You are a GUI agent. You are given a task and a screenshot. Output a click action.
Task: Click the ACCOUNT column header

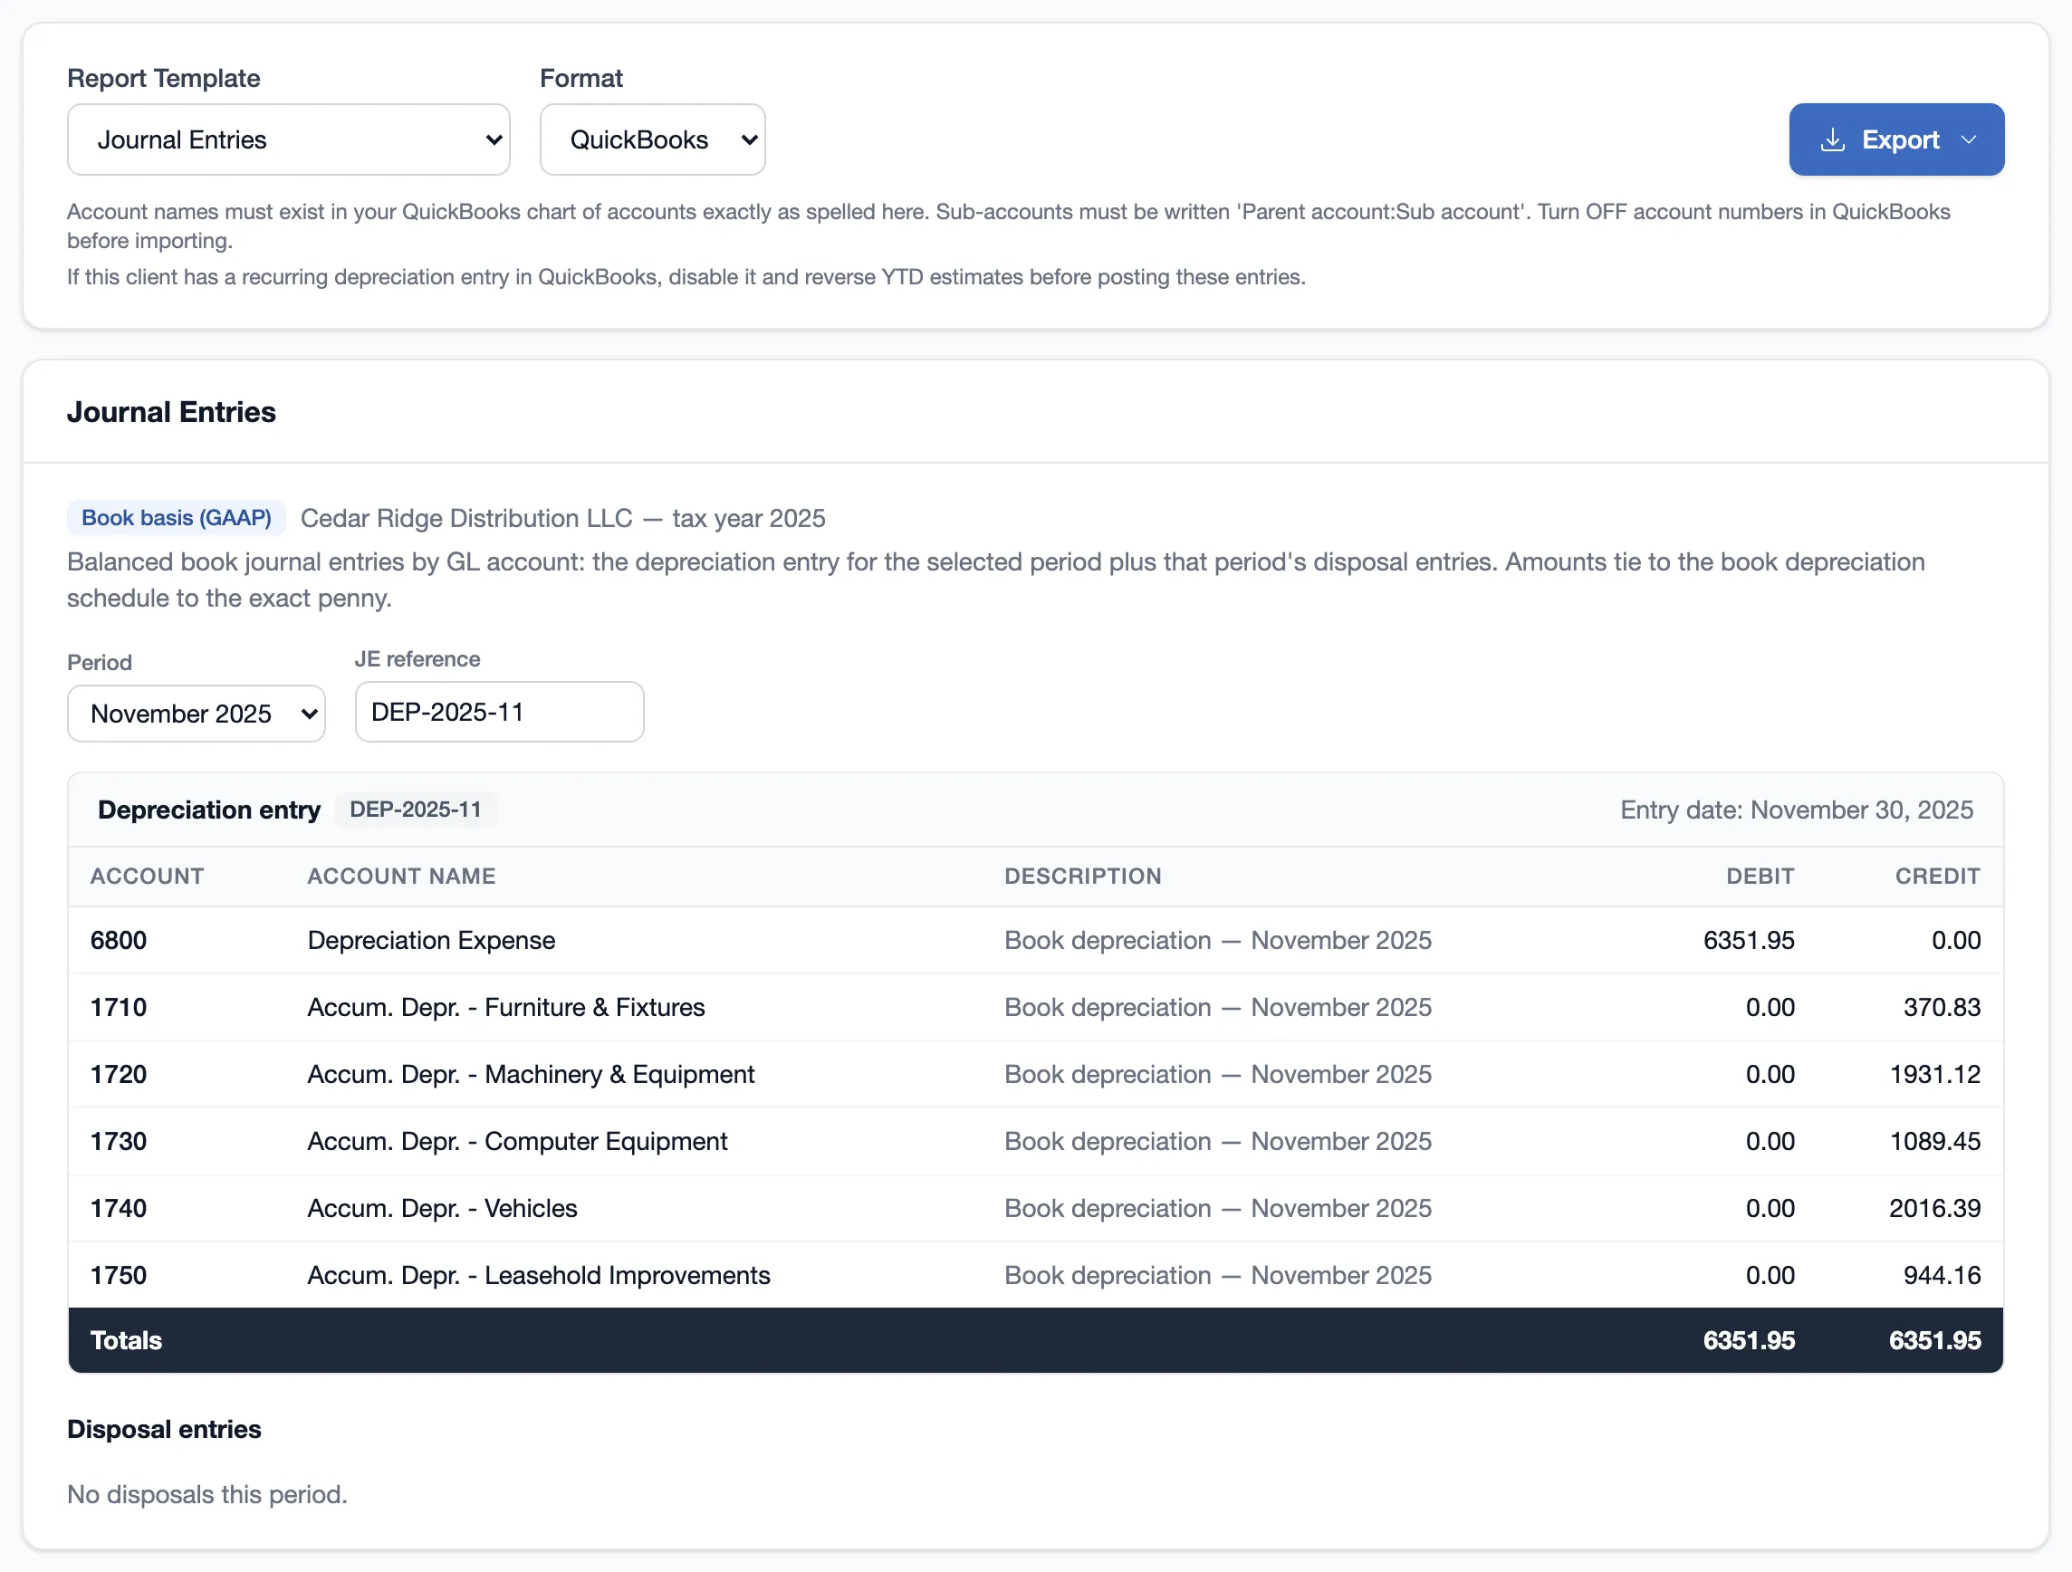coord(147,877)
